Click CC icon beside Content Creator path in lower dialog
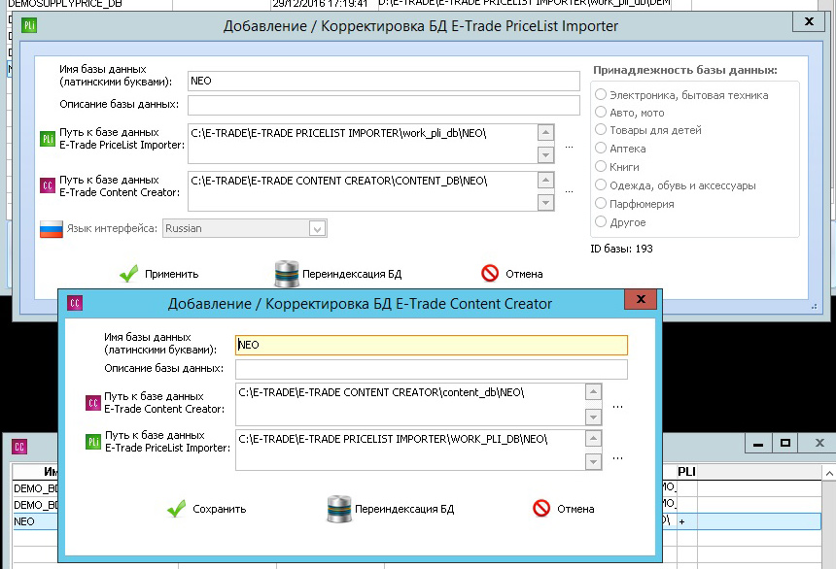Viewport: 836px width, 569px height. click(x=93, y=403)
